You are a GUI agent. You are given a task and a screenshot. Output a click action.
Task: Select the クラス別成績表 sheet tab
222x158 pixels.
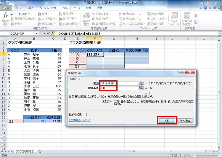click(25, 151)
